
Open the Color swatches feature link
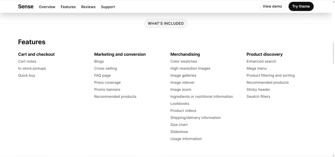coord(184,61)
